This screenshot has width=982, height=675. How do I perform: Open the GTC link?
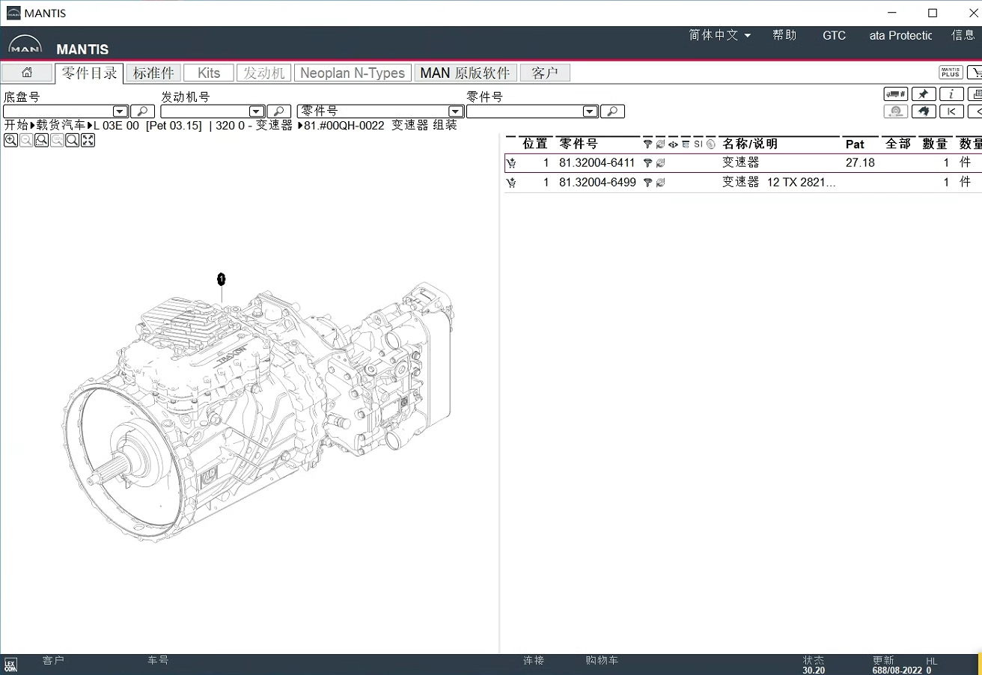coord(834,35)
